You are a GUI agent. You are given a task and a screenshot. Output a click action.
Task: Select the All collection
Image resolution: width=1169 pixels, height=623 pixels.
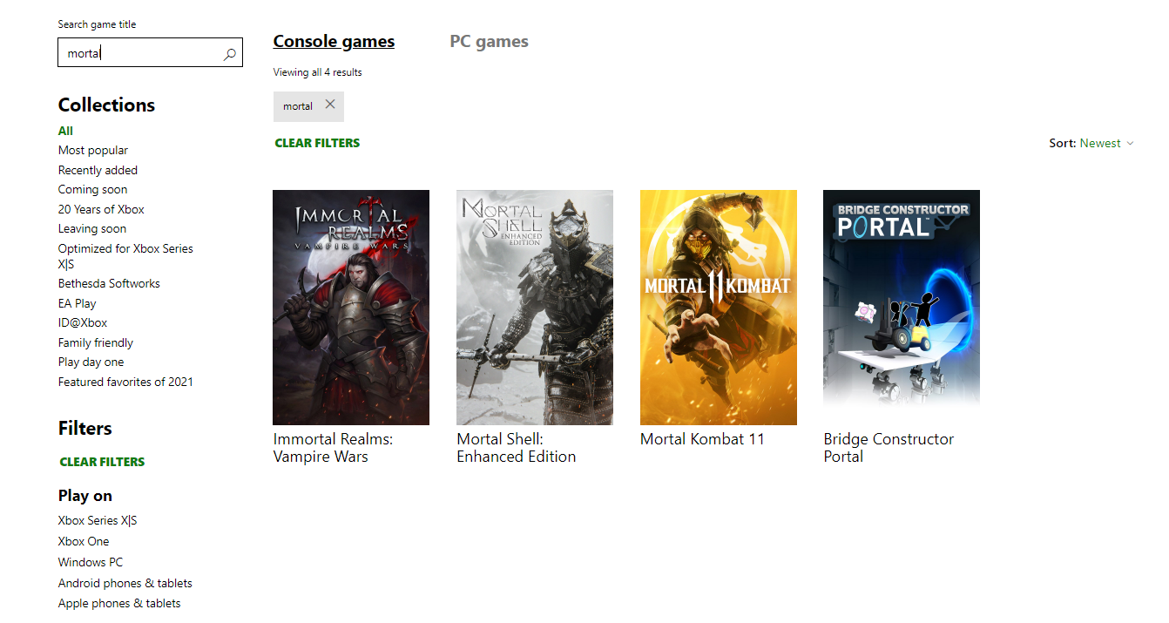coord(65,131)
